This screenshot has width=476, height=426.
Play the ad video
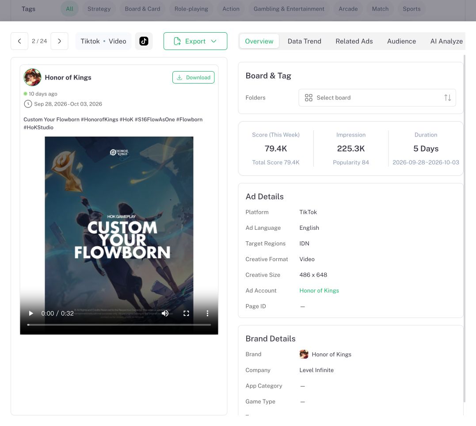31,313
